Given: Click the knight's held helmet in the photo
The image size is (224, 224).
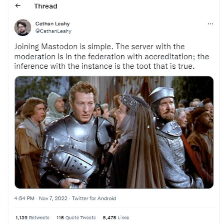Looking at the screenshot, I should [x=72, y=163].
